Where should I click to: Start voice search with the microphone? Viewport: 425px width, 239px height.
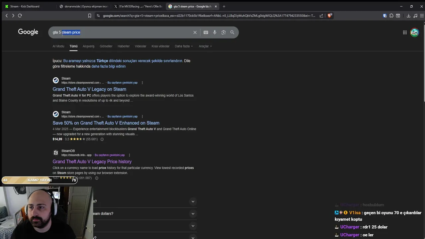[x=215, y=32]
